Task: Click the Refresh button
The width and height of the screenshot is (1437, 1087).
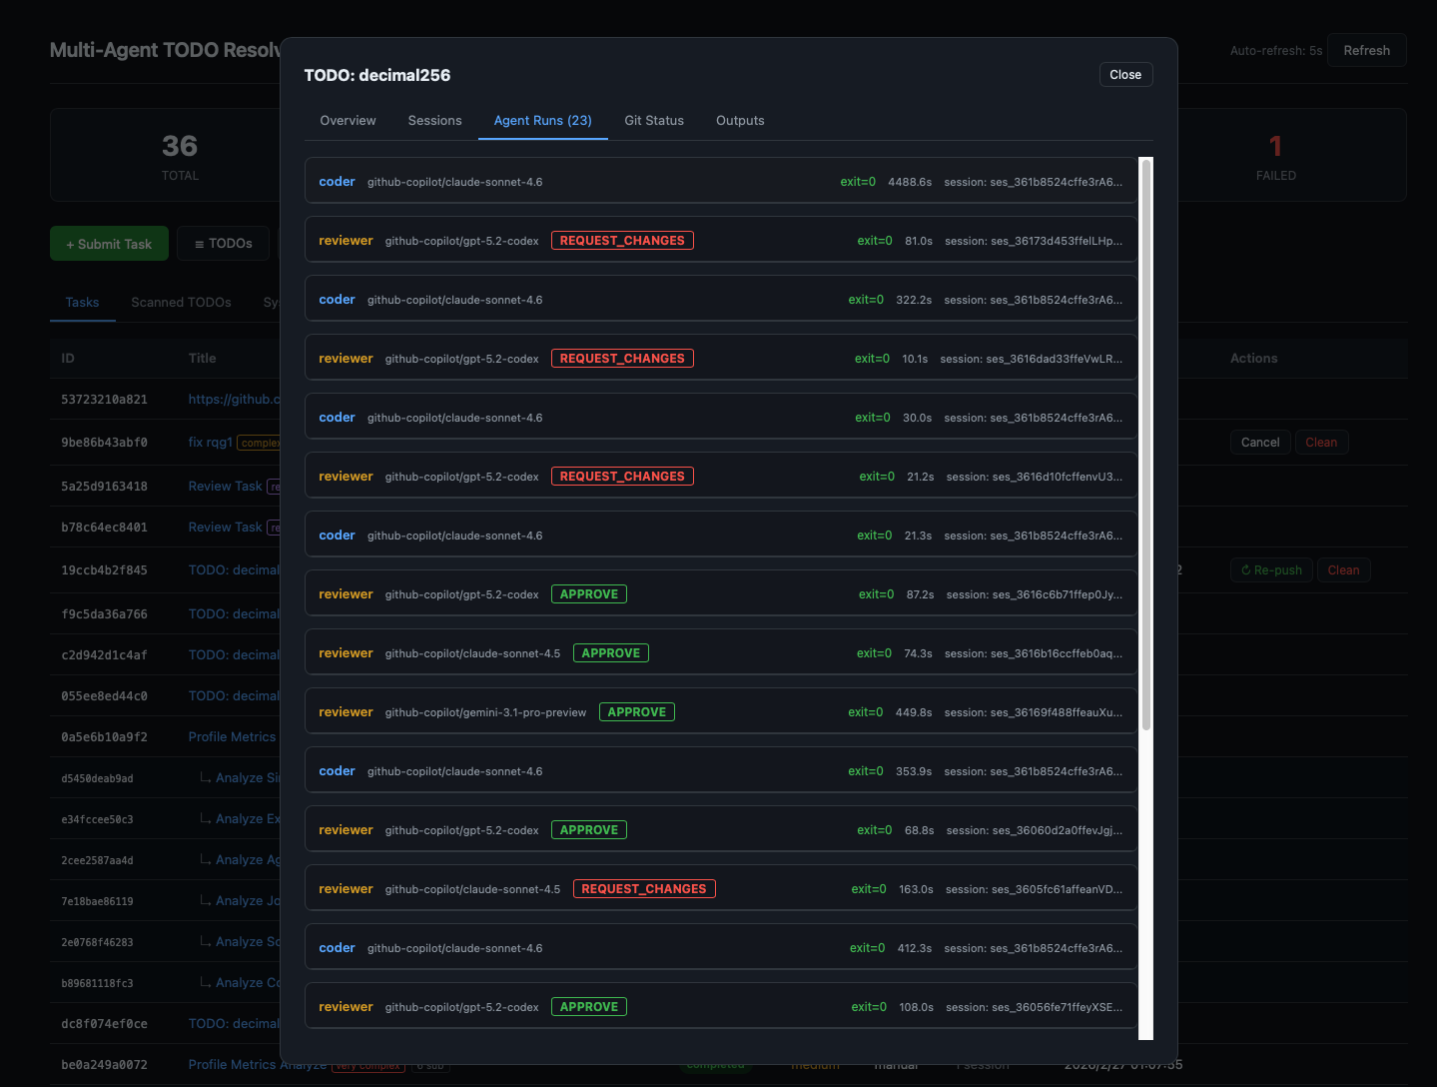Action: tap(1366, 50)
